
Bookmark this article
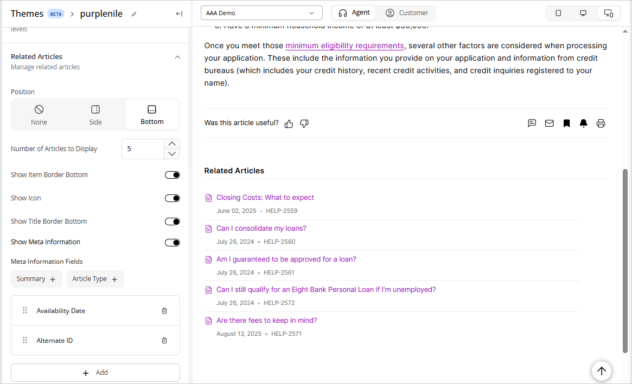click(x=566, y=123)
